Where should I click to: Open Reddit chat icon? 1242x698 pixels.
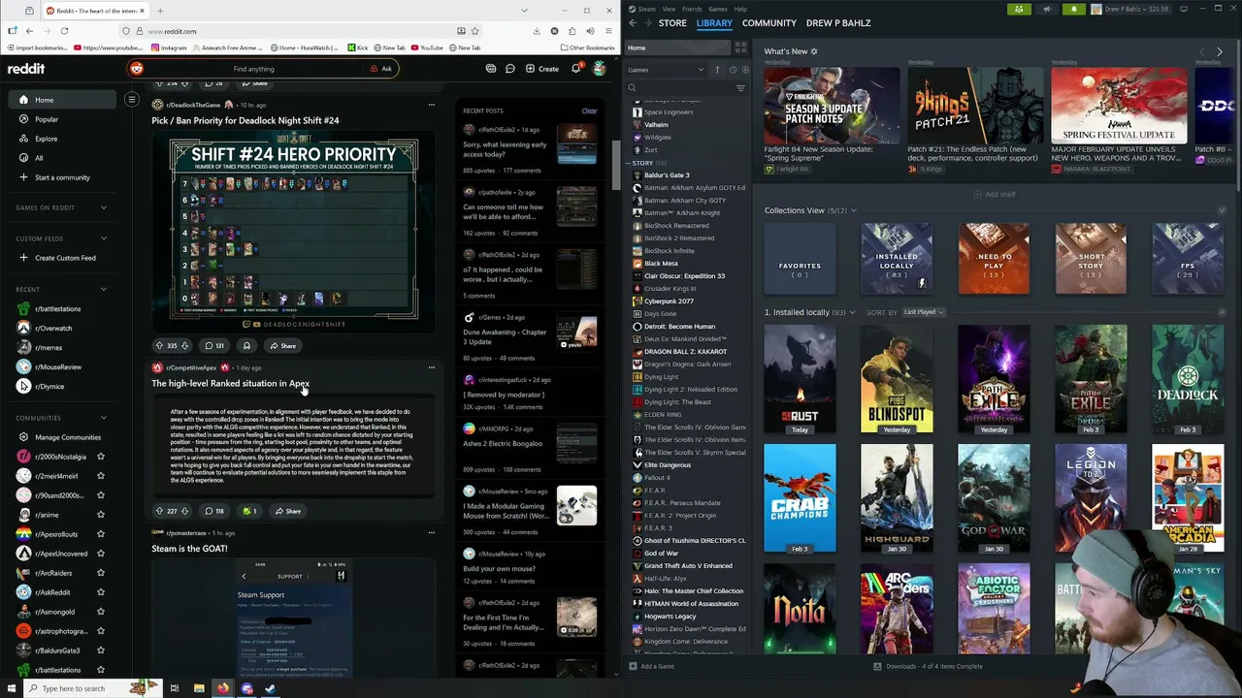coord(509,69)
